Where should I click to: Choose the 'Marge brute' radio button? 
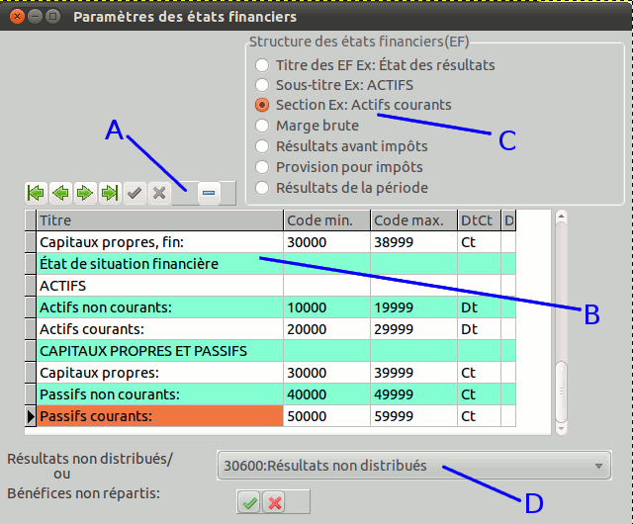point(262,126)
